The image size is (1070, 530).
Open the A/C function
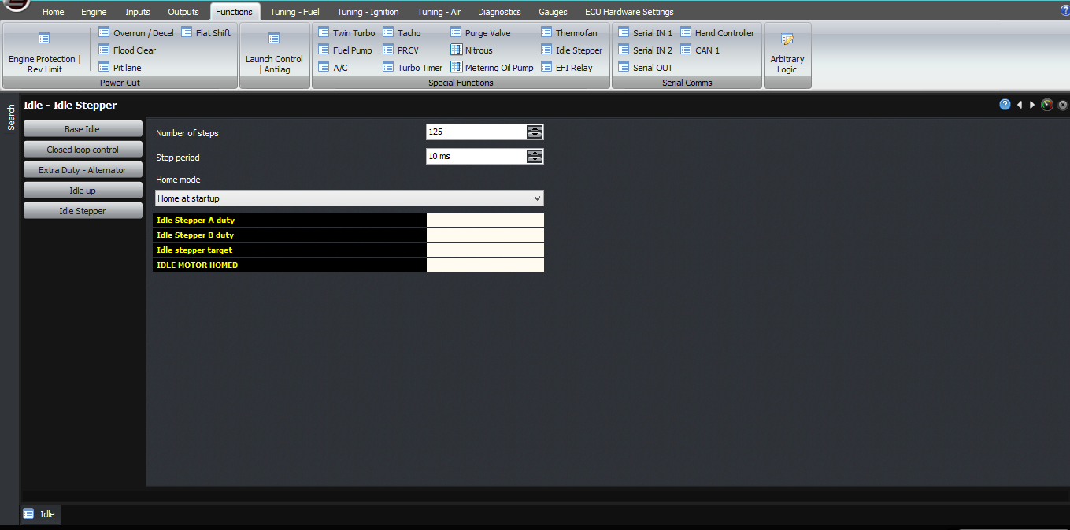333,68
